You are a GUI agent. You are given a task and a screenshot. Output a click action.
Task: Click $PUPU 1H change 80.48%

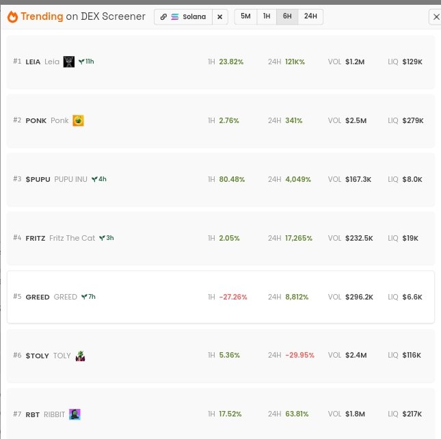(232, 179)
